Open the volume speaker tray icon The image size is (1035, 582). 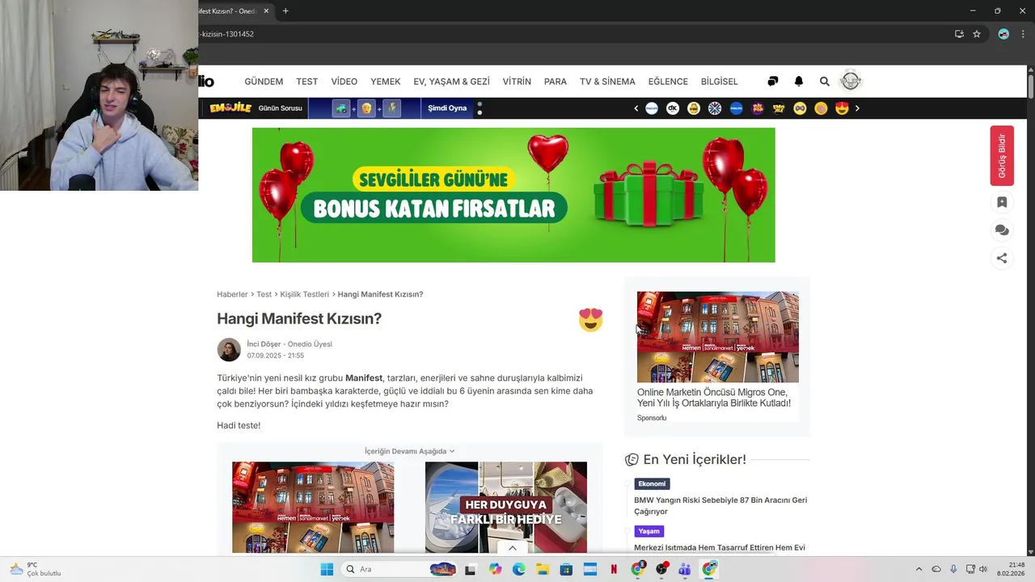coord(983,569)
